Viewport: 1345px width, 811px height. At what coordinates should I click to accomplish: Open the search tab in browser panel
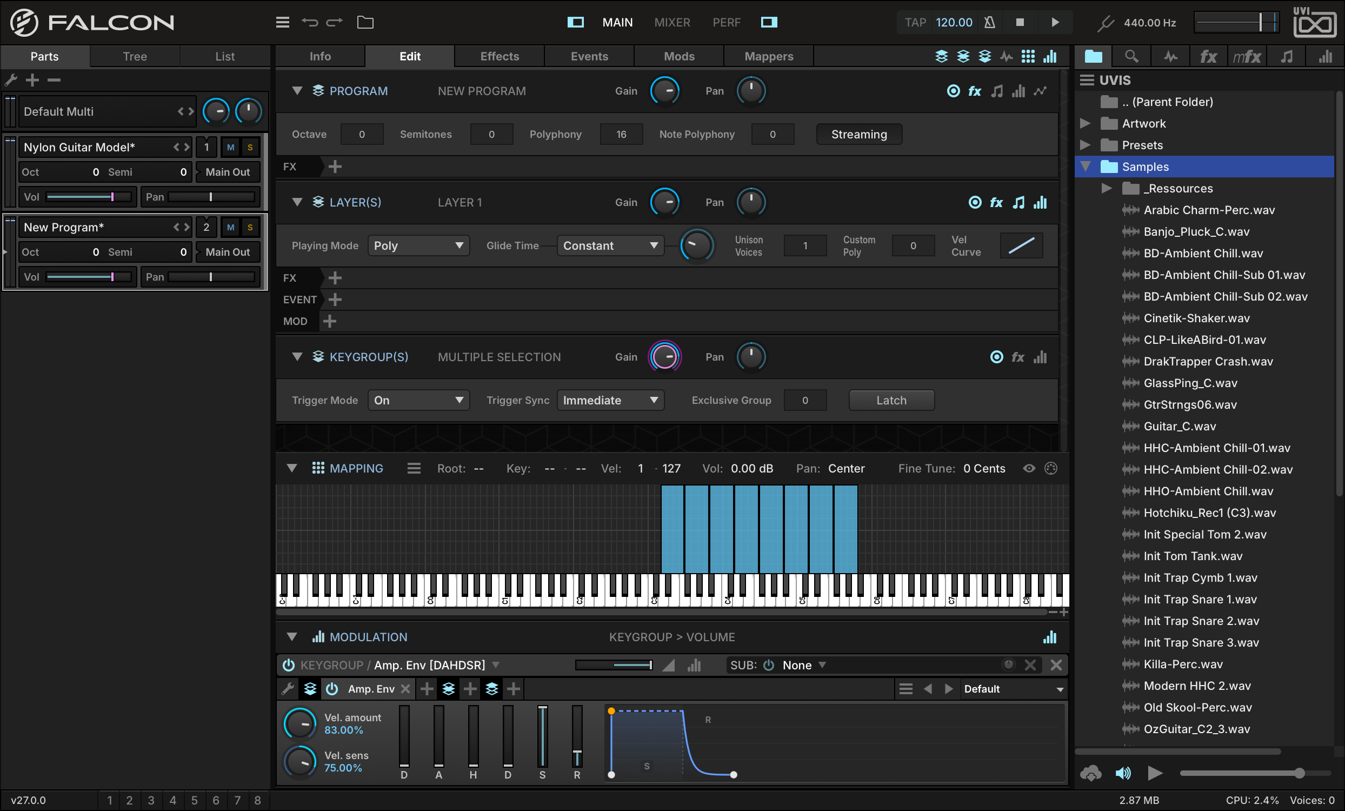(1131, 56)
